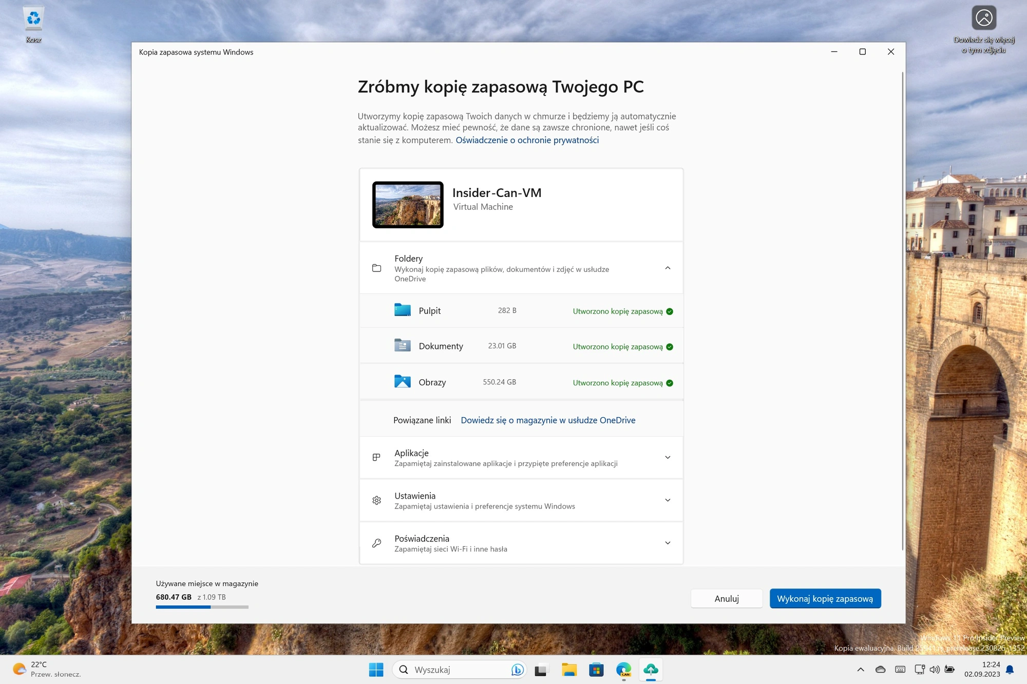Click the Wyszukaj search box
The image size is (1027, 684).
[460, 670]
